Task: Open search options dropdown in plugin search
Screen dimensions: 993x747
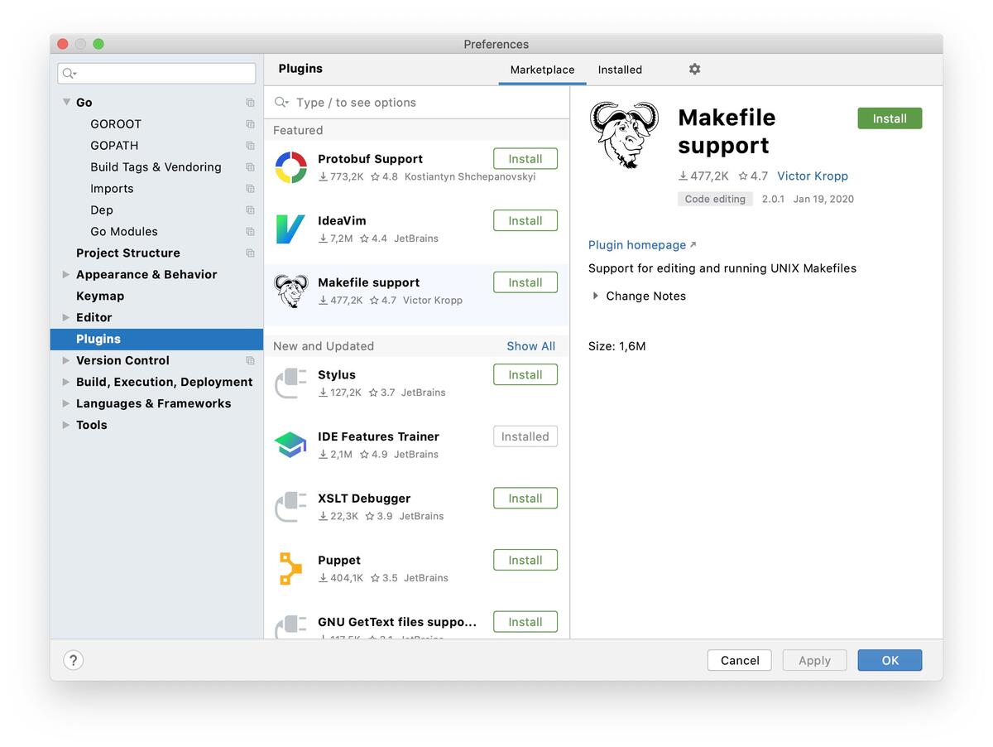Action: (282, 103)
